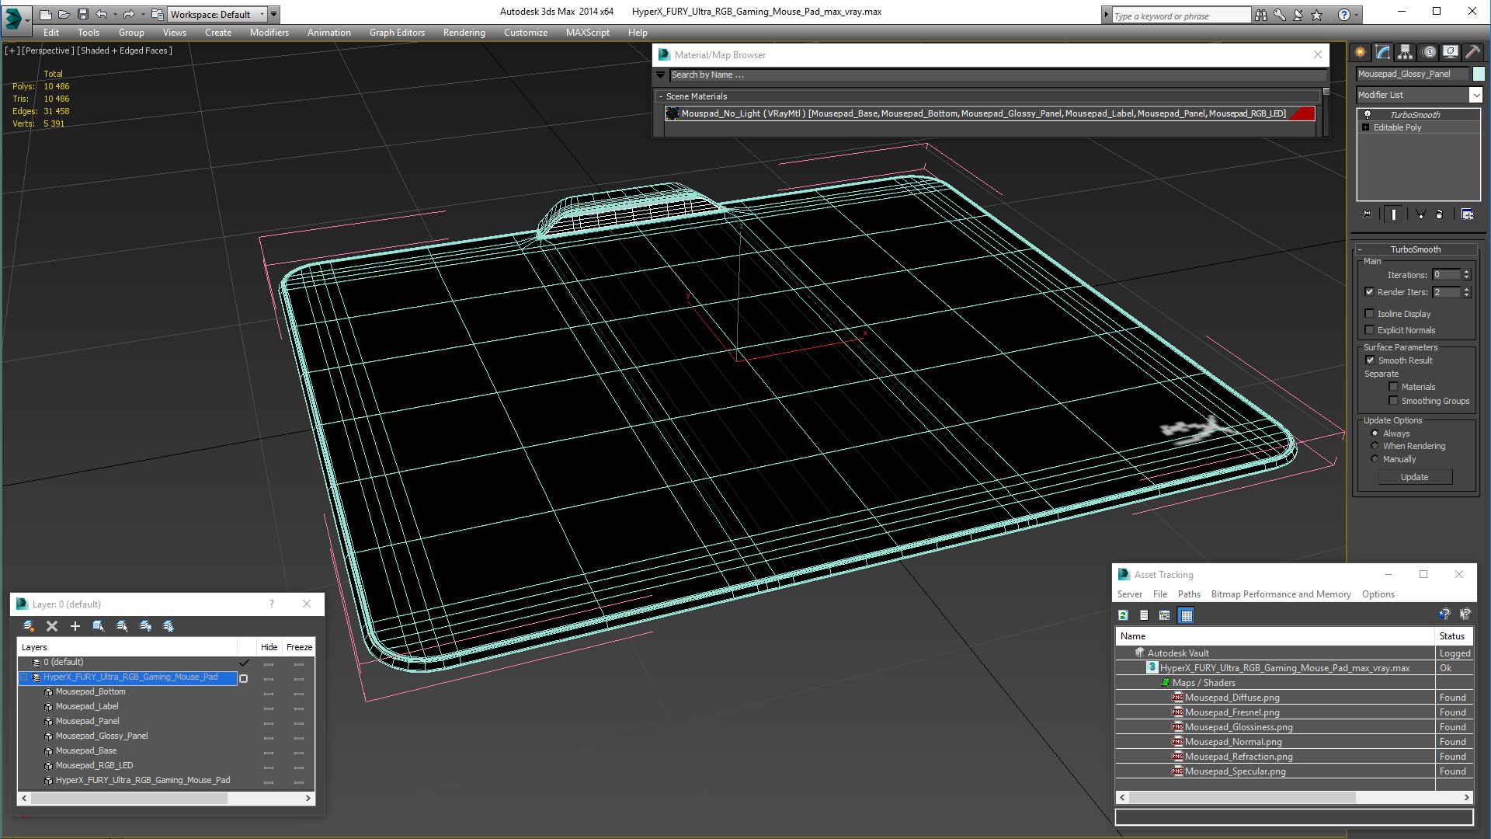Enable Separate by Smoothing Groups checkbox
Image resolution: width=1491 pixels, height=839 pixels.
(1394, 401)
